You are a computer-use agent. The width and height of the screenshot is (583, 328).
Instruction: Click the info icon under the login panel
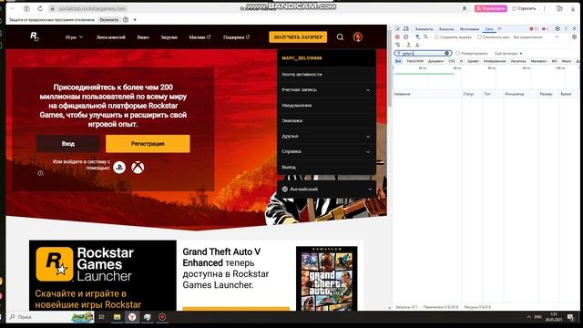[40, 173]
